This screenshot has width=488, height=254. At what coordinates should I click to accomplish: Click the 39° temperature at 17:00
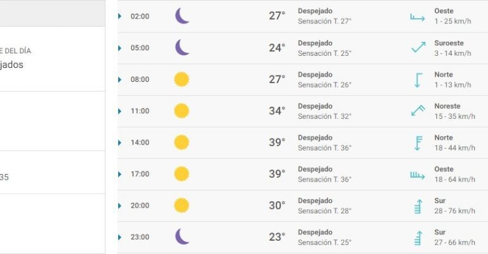(276, 174)
